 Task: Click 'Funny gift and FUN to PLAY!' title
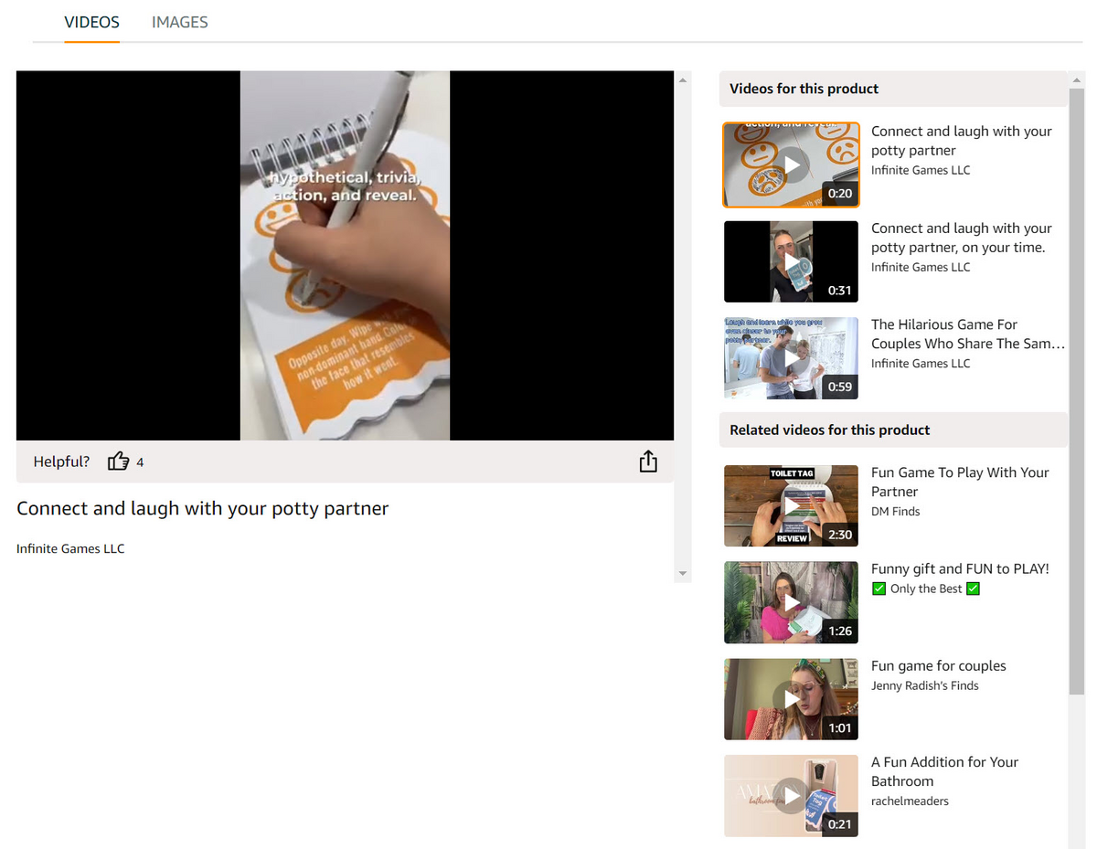(x=959, y=568)
